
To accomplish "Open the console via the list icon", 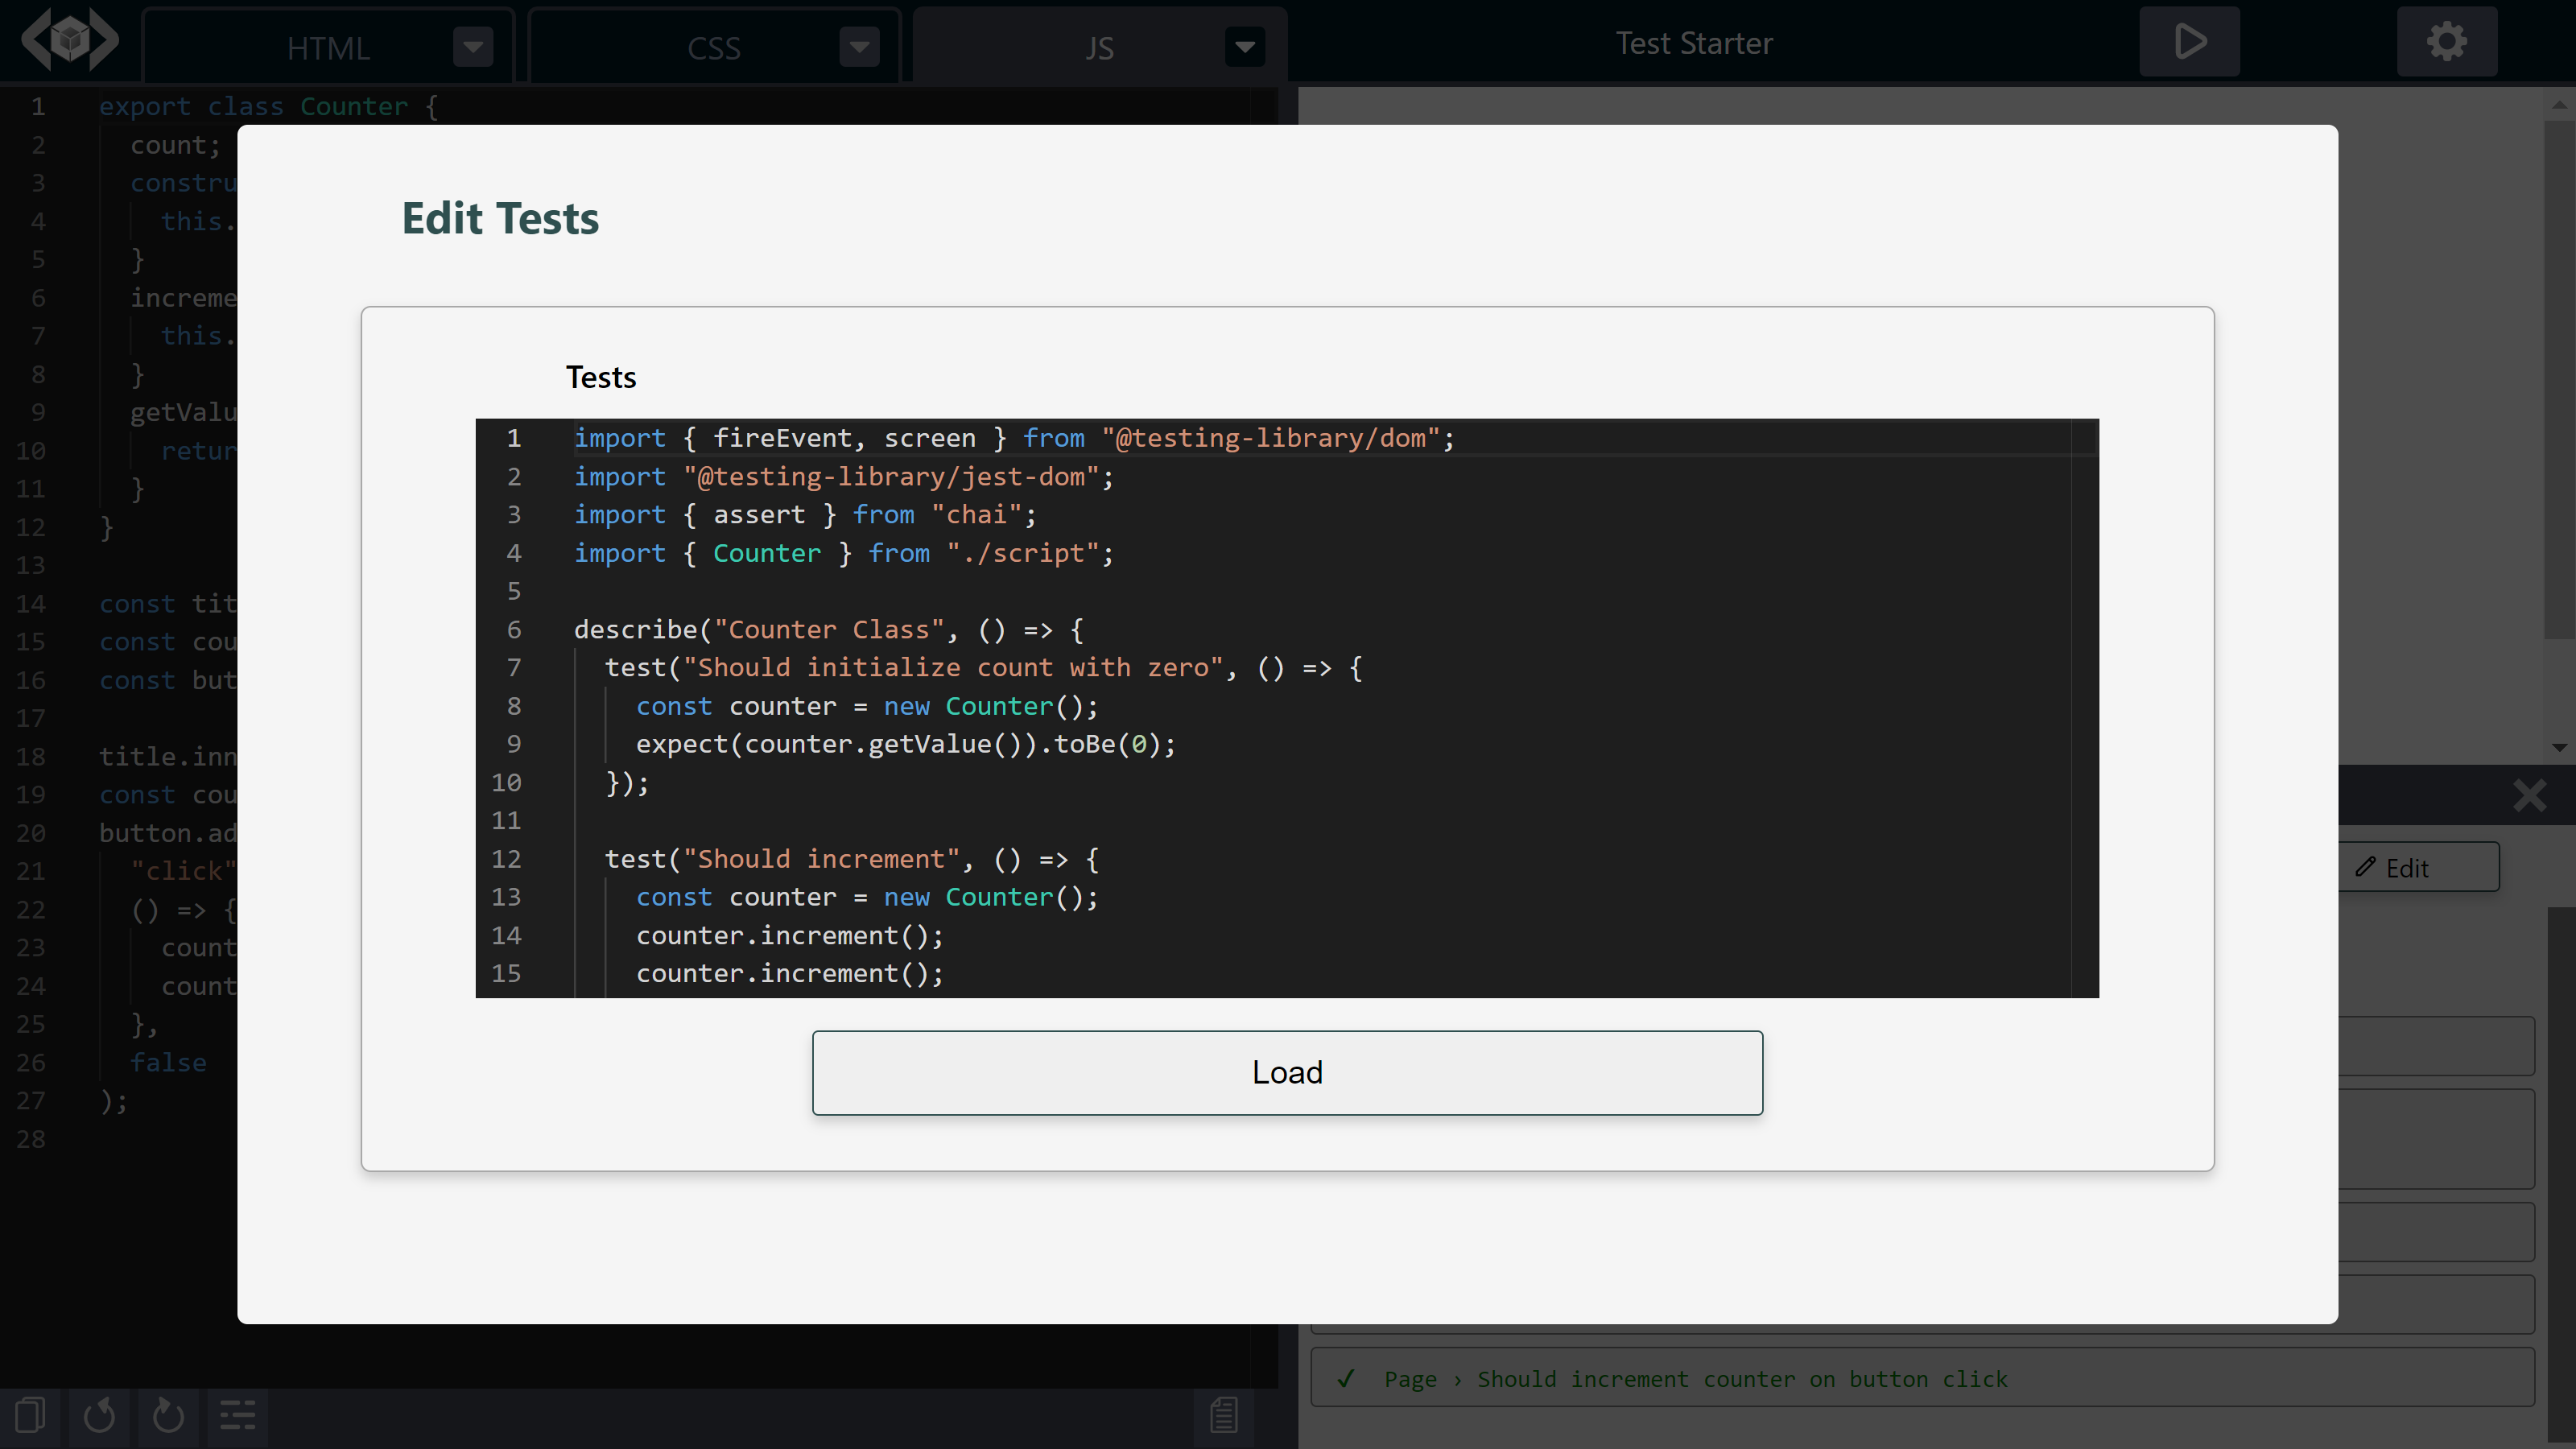I will pos(237,1415).
